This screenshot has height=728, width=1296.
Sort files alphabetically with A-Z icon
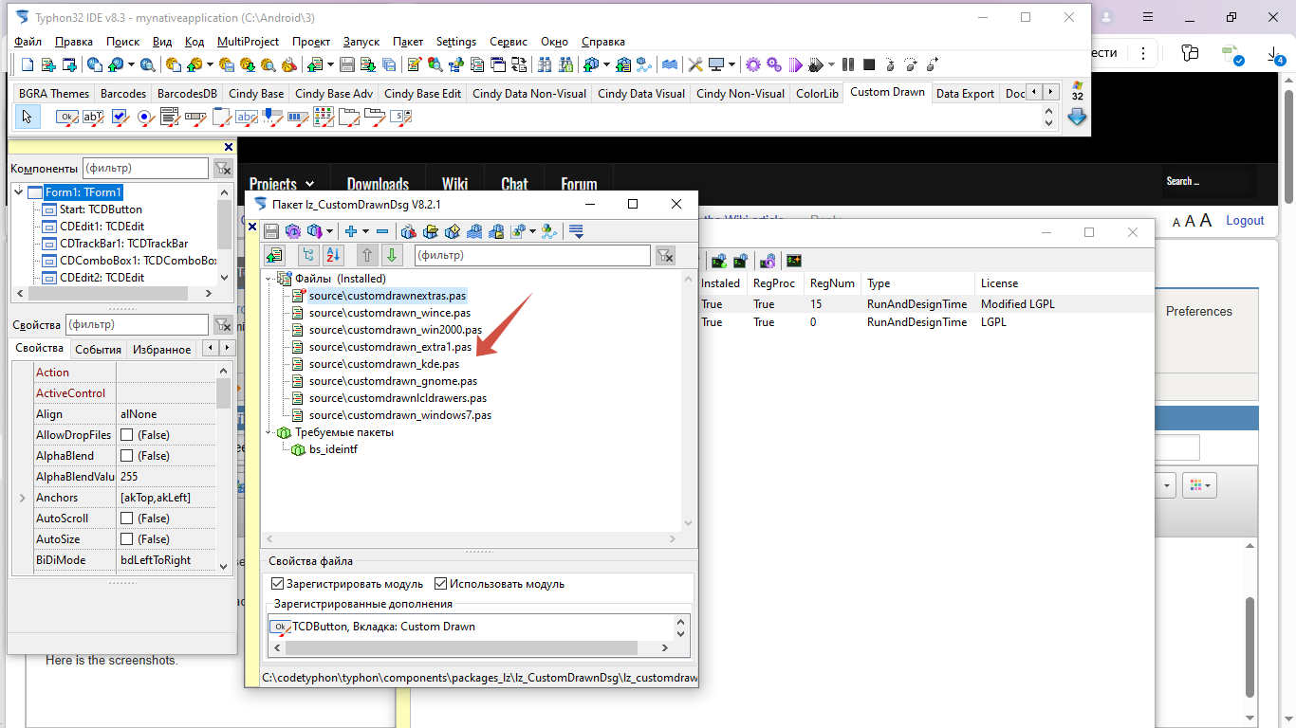pos(333,255)
